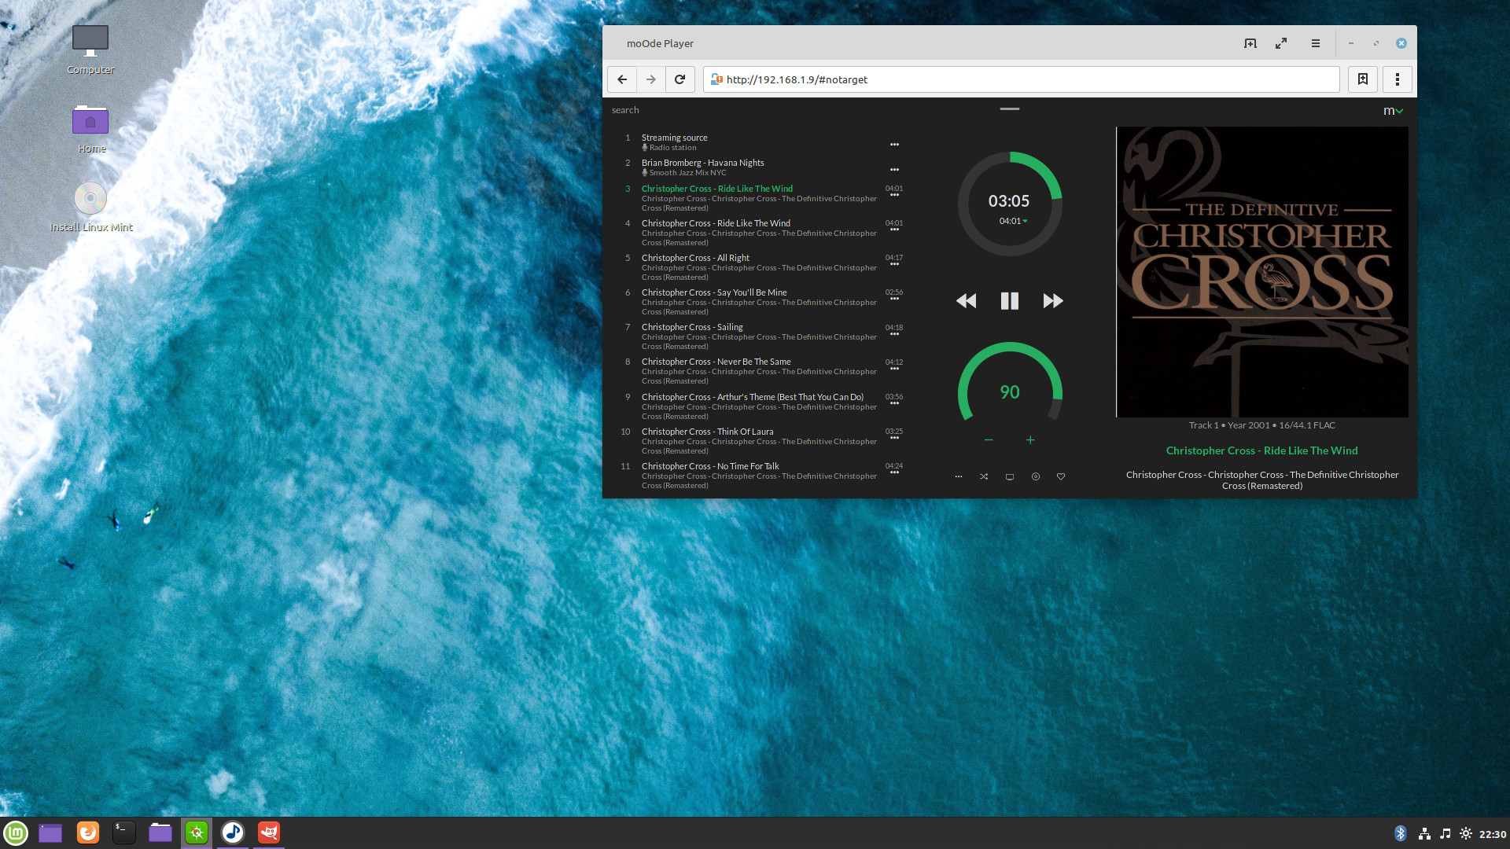Open the playback extra actions ellipsis menu

959,476
